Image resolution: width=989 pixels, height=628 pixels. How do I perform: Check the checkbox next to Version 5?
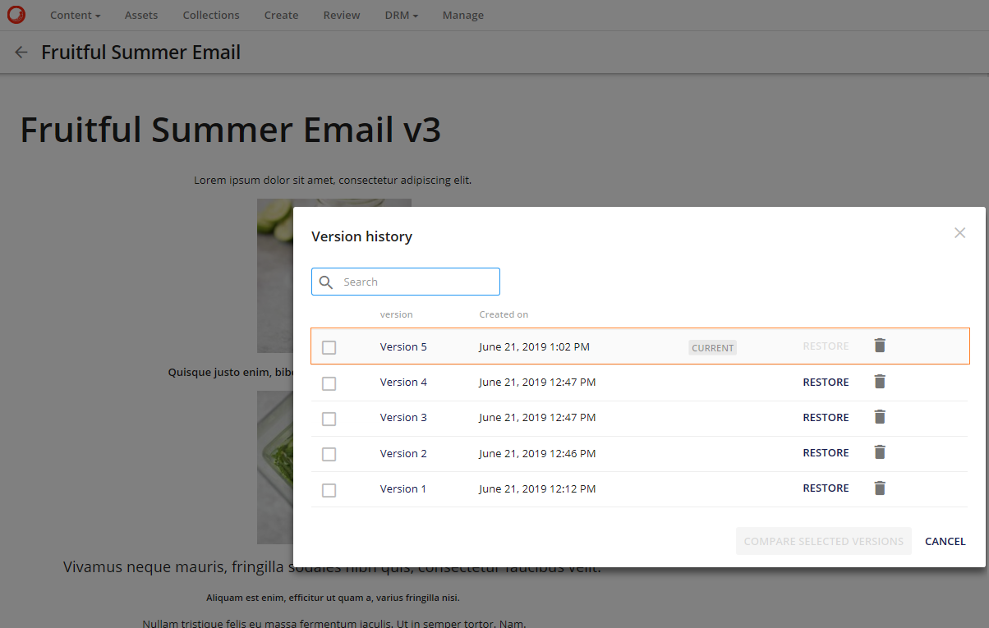click(x=329, y=347)
